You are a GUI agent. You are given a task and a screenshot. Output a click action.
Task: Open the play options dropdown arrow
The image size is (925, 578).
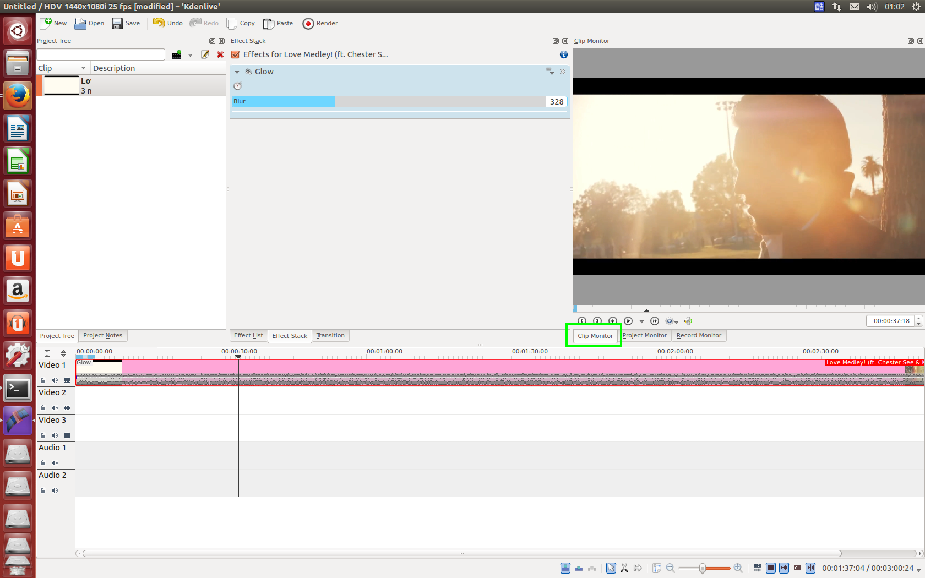pos(641,321)
